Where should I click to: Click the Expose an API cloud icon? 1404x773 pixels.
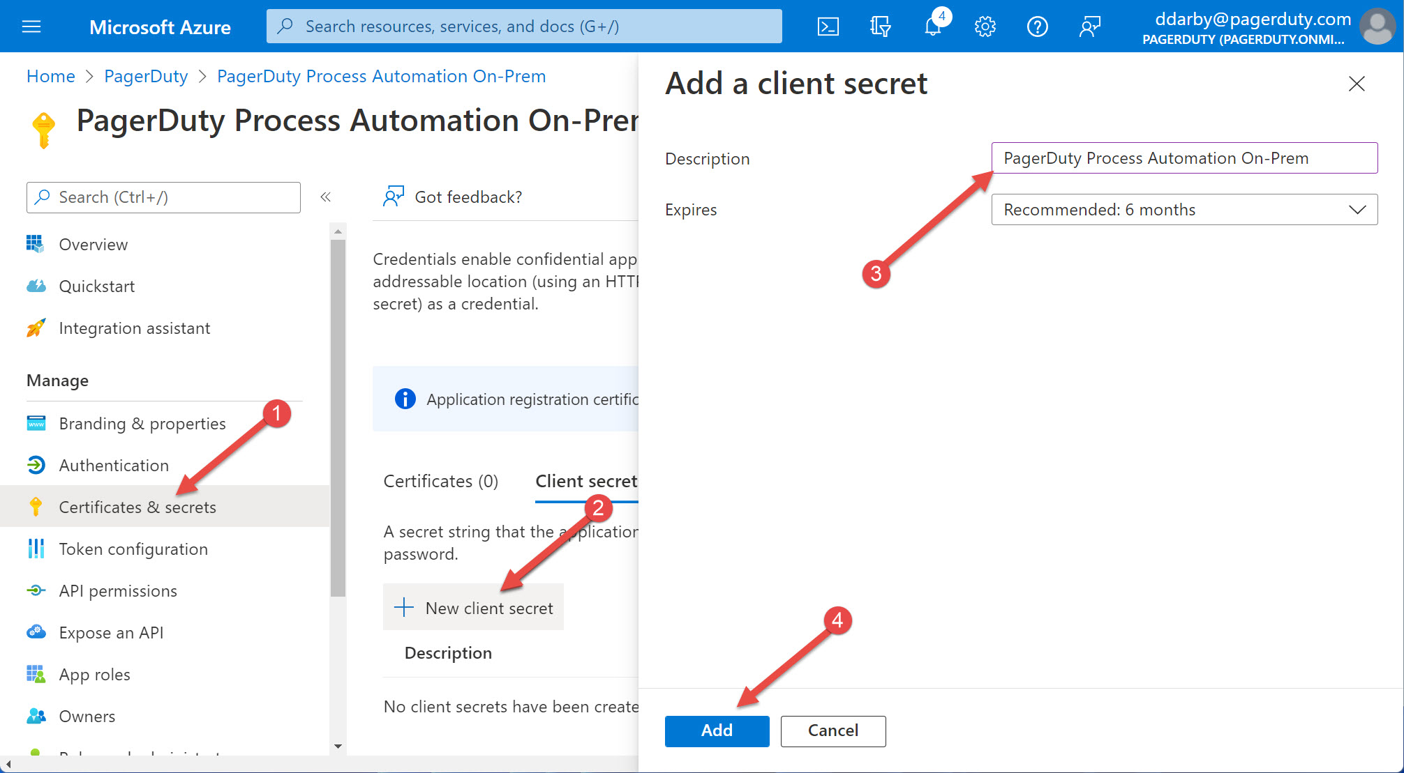point(36,632)
